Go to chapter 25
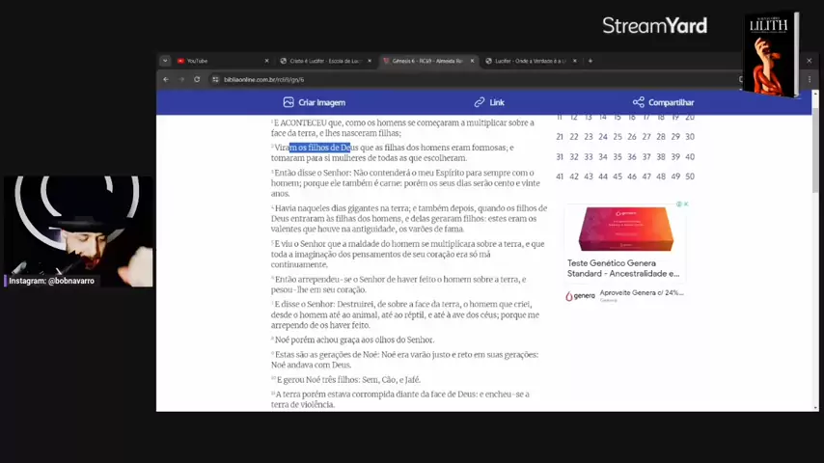The height and width of the screenshot is (463, 824). [x=618, y=137]
